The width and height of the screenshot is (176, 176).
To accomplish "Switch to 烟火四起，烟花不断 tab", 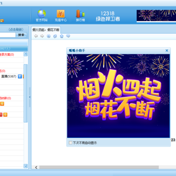I will coord(46,30).
